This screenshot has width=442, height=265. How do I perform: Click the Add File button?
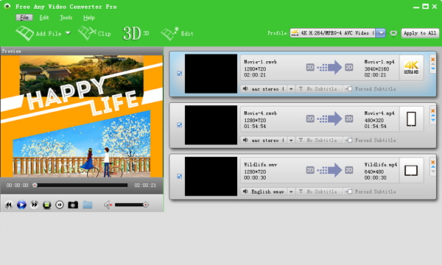(x=38, y=34)
